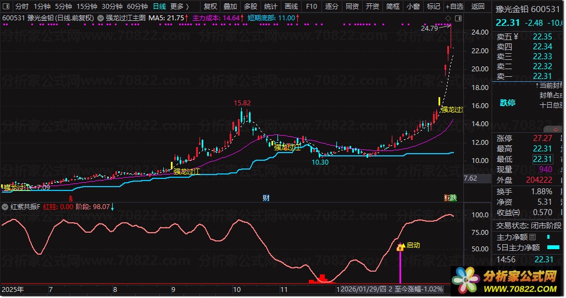Activate the 画线 drawing tool

point(291,6)
